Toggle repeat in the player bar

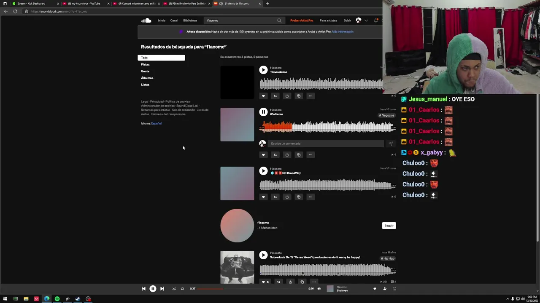182,289
